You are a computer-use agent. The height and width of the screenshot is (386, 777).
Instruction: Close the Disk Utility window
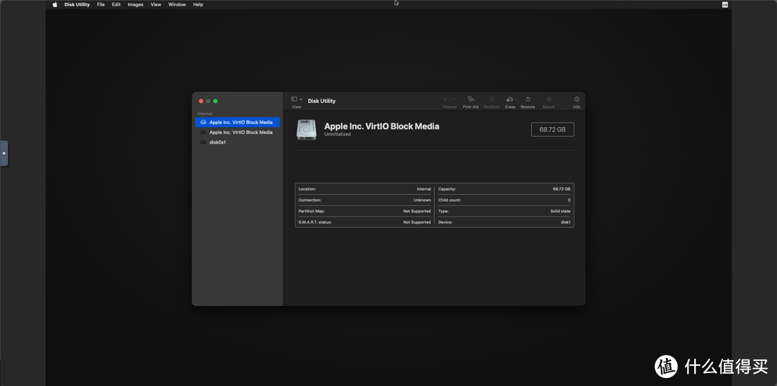click(x=201, y=101)
